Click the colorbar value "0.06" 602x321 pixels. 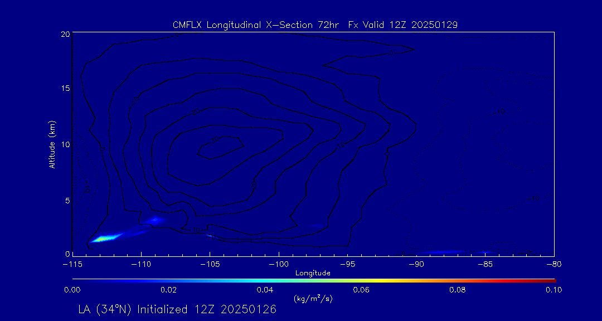click(x=361, y=290)
